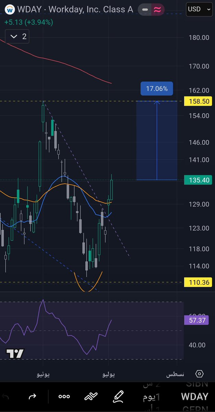Tap the redo arrow in bottom toolbar
This screenshot has width=215, height=412.
click(x=32, y=397)
